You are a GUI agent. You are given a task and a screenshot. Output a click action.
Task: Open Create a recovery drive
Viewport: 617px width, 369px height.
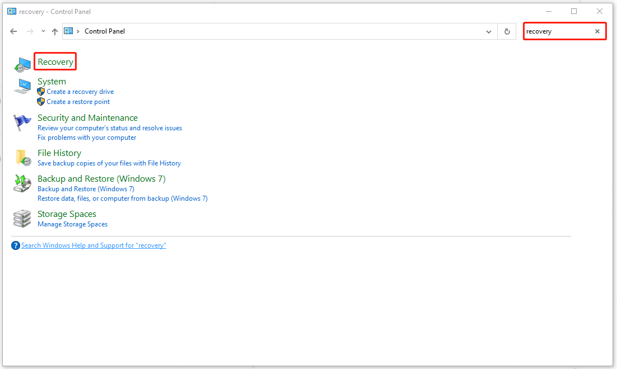tap(80, 92)
